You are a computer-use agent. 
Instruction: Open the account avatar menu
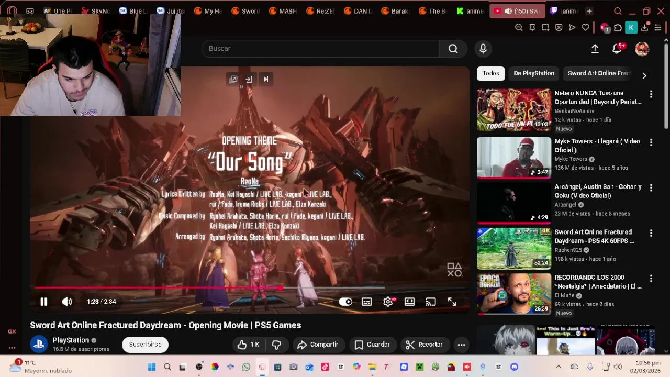[642, 49]
